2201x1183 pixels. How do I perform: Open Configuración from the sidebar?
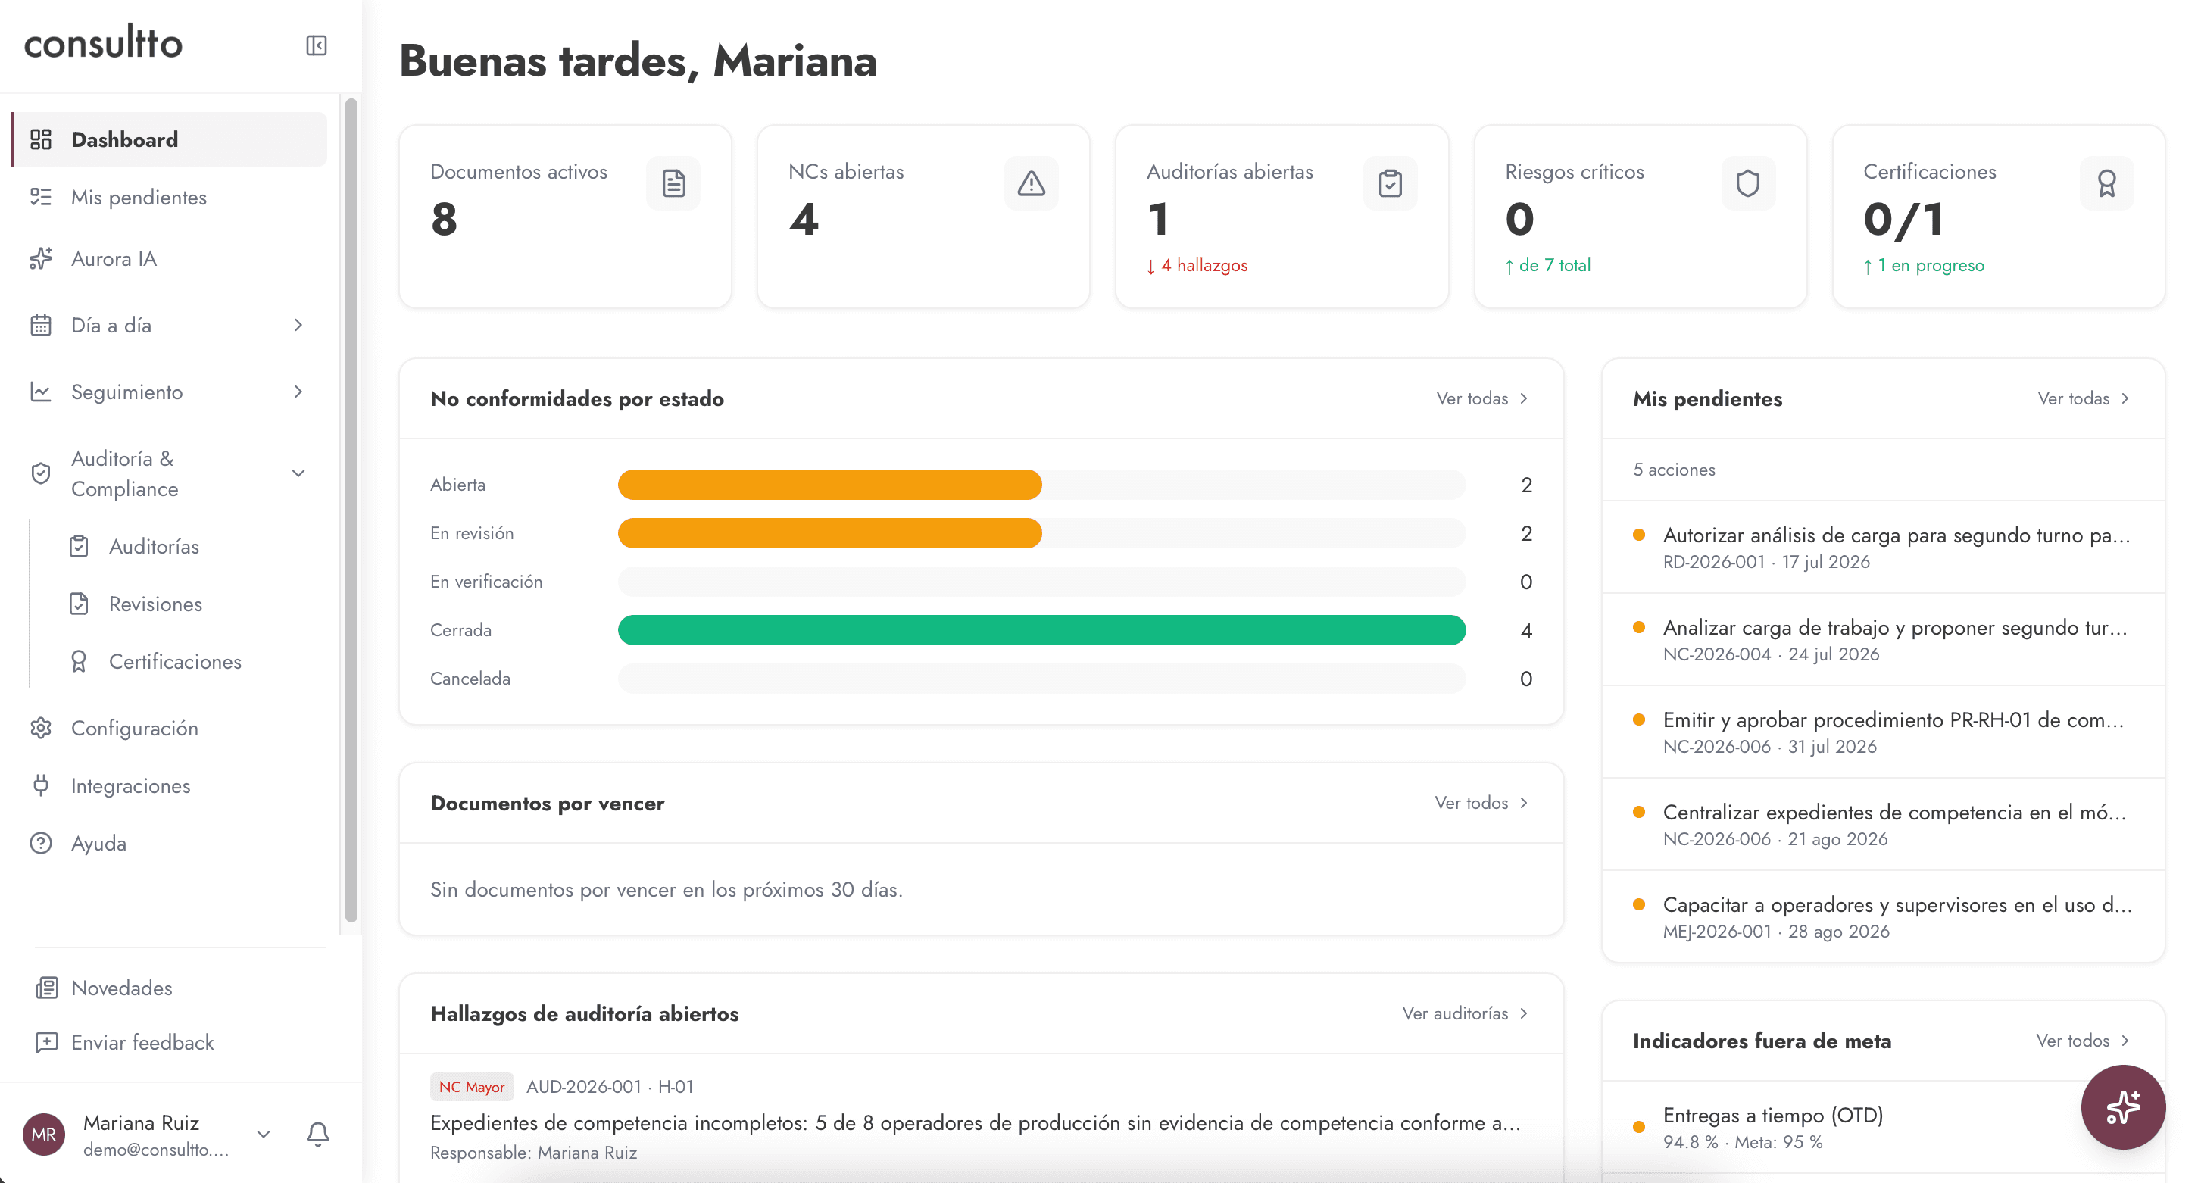(169, 728)
